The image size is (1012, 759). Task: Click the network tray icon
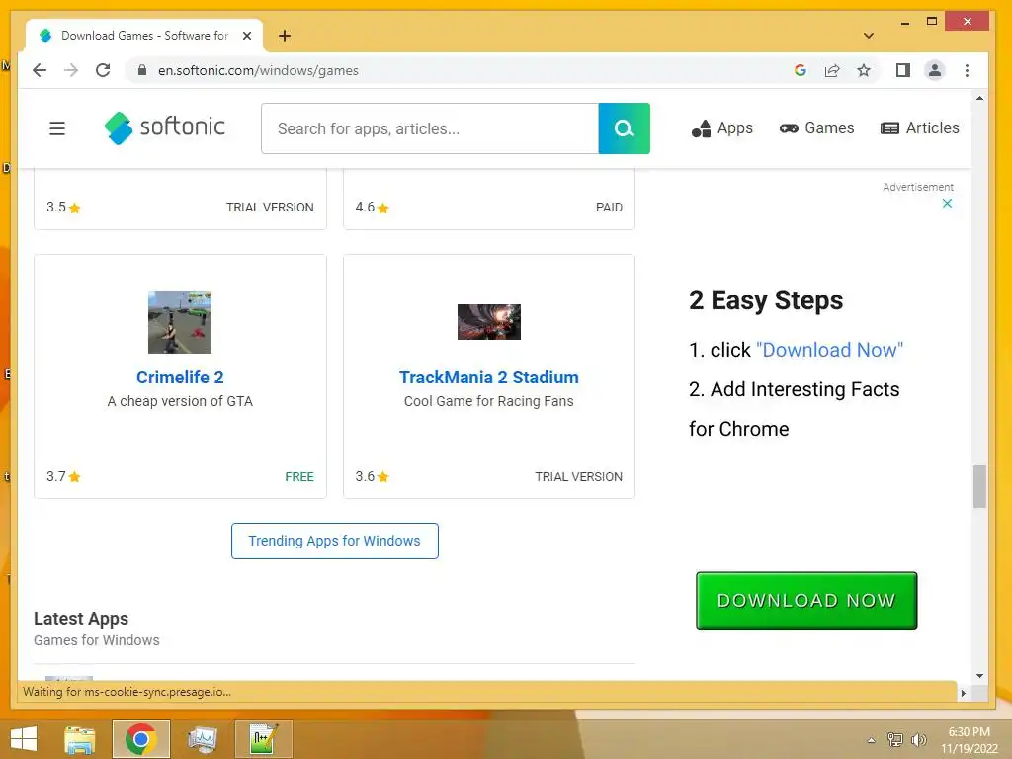894,739
